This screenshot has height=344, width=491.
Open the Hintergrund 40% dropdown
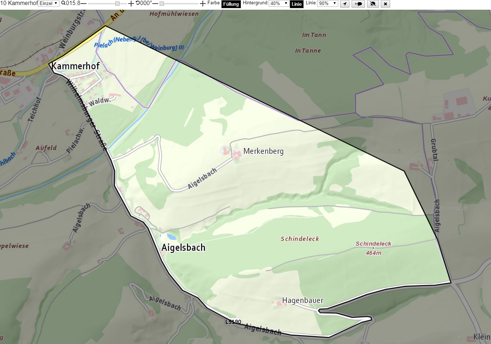tap(279, 3)
